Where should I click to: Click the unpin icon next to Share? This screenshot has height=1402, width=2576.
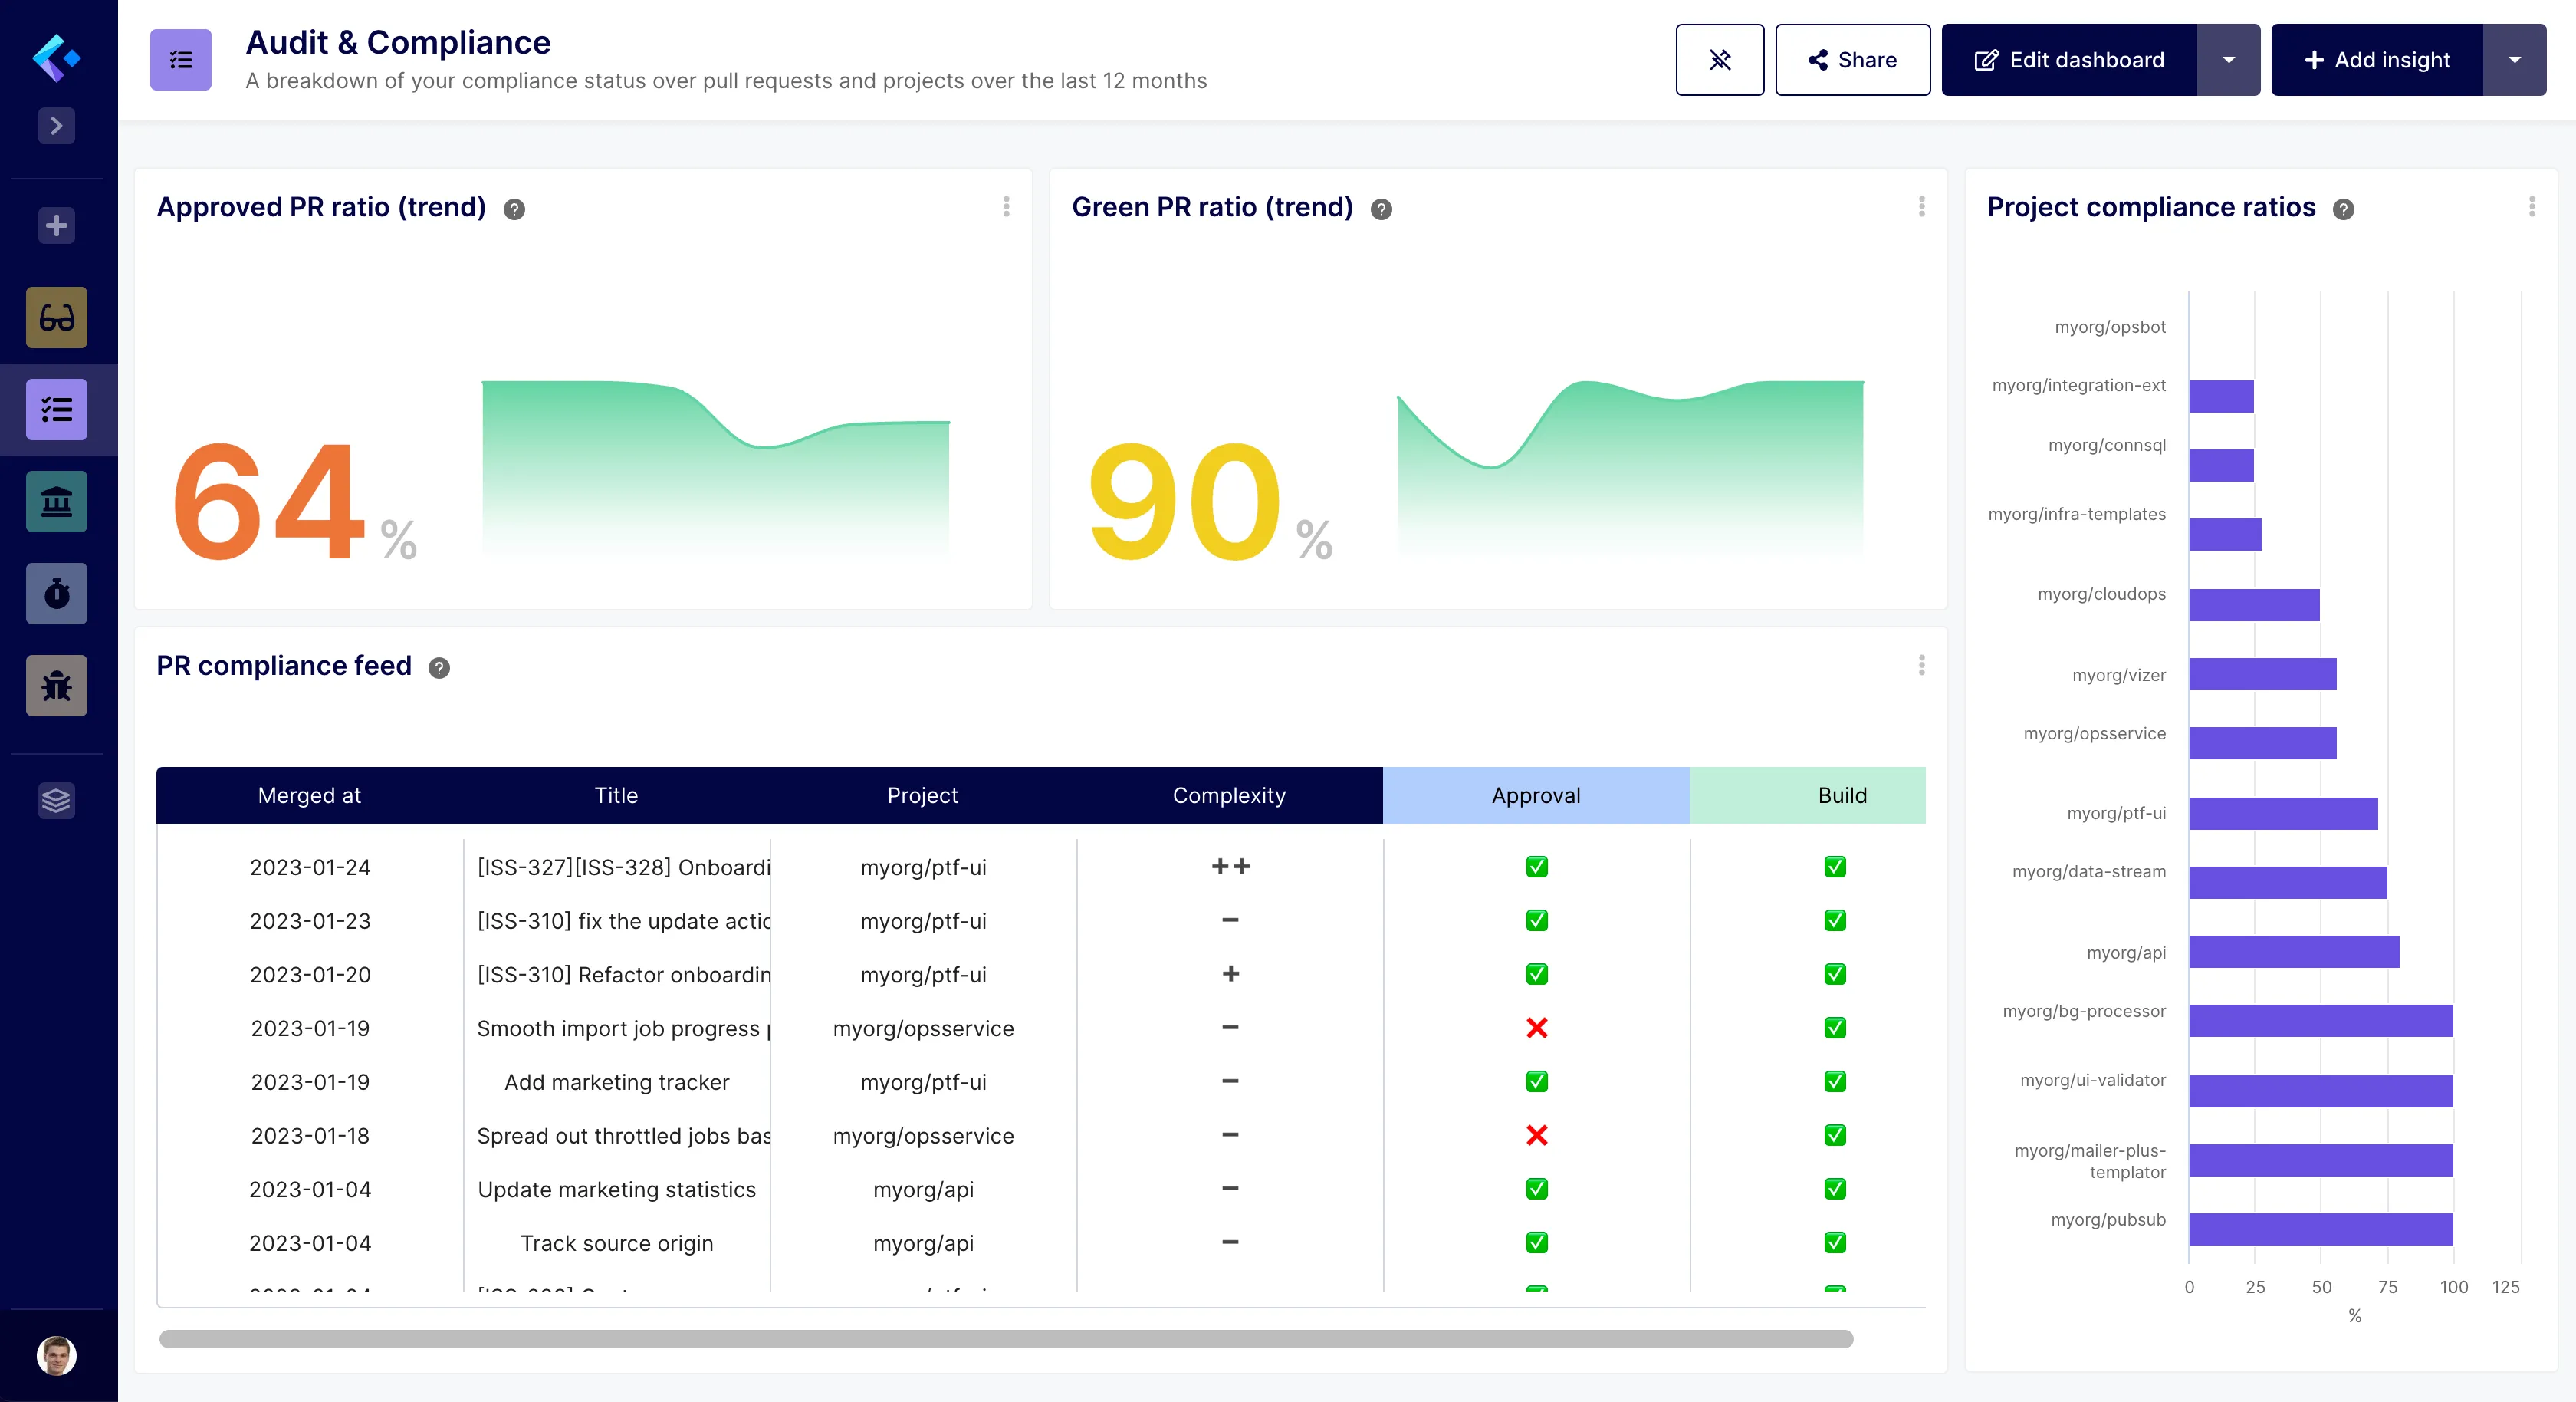pos(1720,59)
